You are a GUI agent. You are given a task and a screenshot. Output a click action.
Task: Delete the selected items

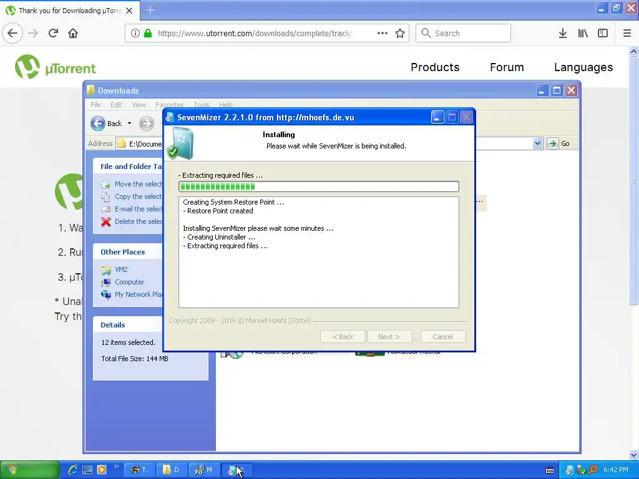pyautogui.click(x=131, y=221)
